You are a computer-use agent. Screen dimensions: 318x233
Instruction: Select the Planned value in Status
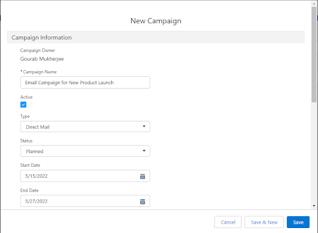[35, 151]
